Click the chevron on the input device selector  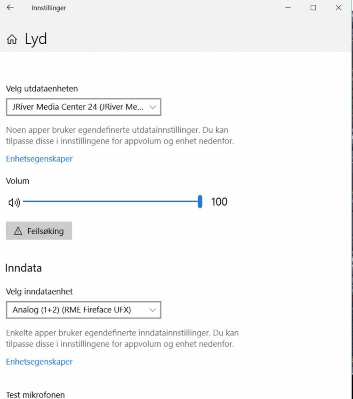pos(152,310)
